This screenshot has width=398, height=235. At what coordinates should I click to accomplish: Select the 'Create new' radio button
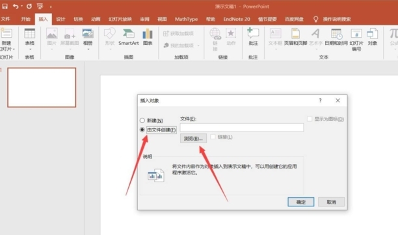tap(142, 120)
